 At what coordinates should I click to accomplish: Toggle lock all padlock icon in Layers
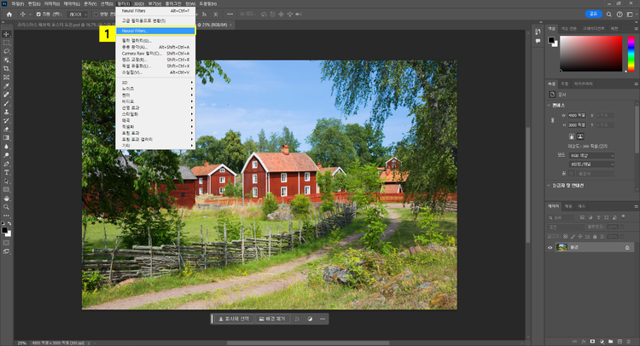[595, 236]
